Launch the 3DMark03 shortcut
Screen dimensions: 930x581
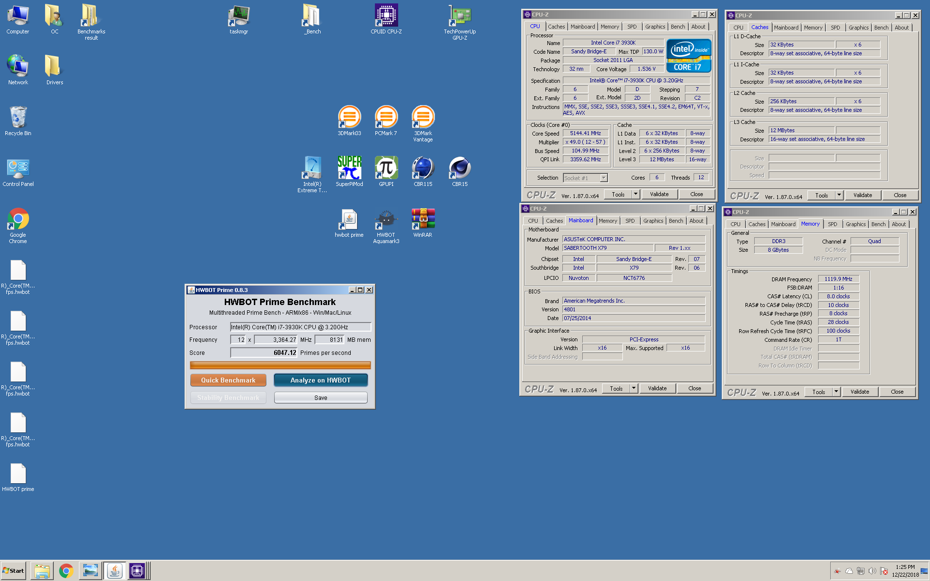click(x=349, y=121)
